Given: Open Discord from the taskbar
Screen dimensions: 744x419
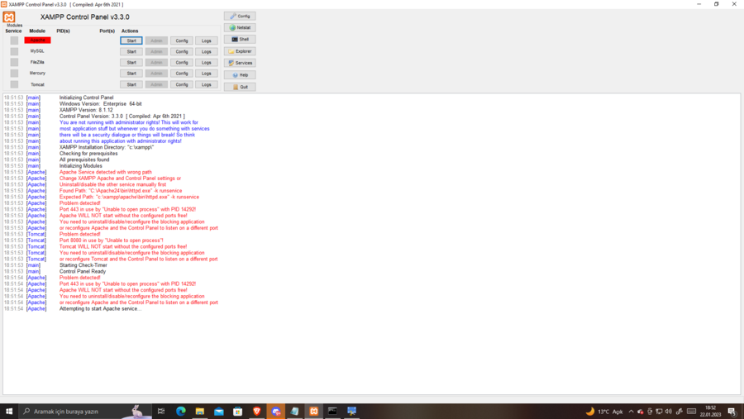Looking at the screenshot, I should [x=275, y=412].
